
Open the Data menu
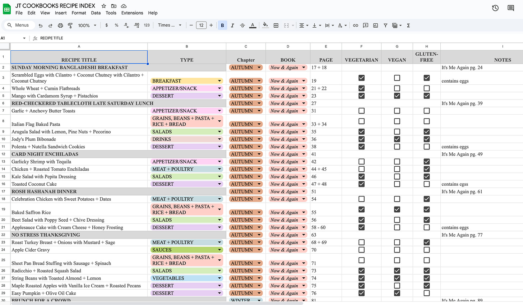(x=96, y=13)
